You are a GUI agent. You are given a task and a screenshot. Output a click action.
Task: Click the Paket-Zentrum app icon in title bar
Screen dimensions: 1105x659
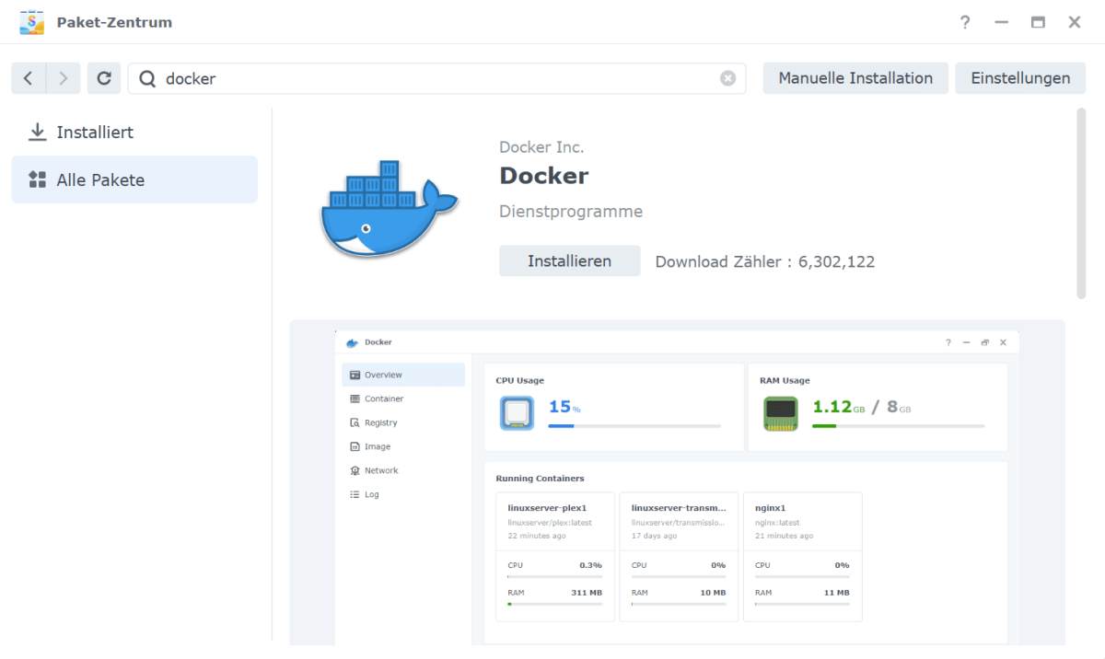pyautogui.click(x=32, y=22)
